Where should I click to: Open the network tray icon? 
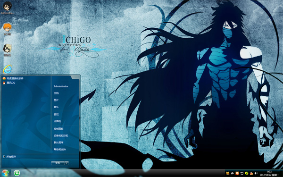242,173
